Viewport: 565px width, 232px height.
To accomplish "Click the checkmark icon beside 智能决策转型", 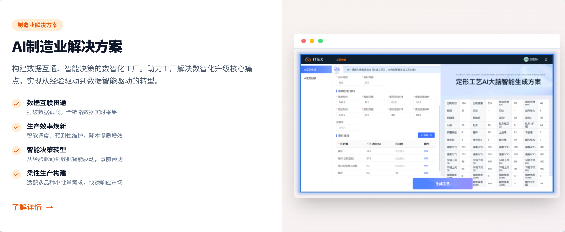I will pyautogui.click(x=16, y=151).
